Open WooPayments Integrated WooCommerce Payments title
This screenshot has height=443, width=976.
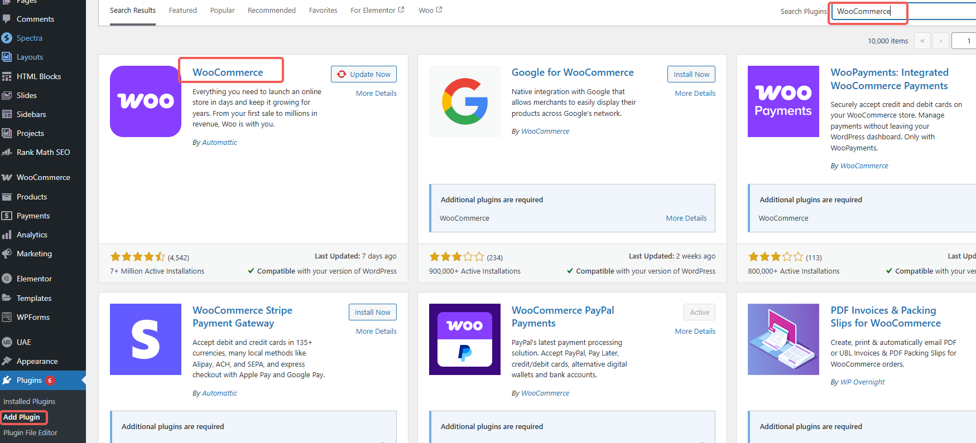tap(890, 79)
